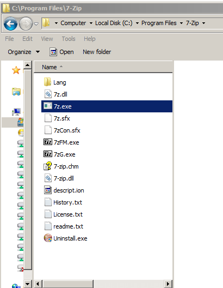Open the Tools menu
This screenshot has height=288, width=223.
[69, 39]
